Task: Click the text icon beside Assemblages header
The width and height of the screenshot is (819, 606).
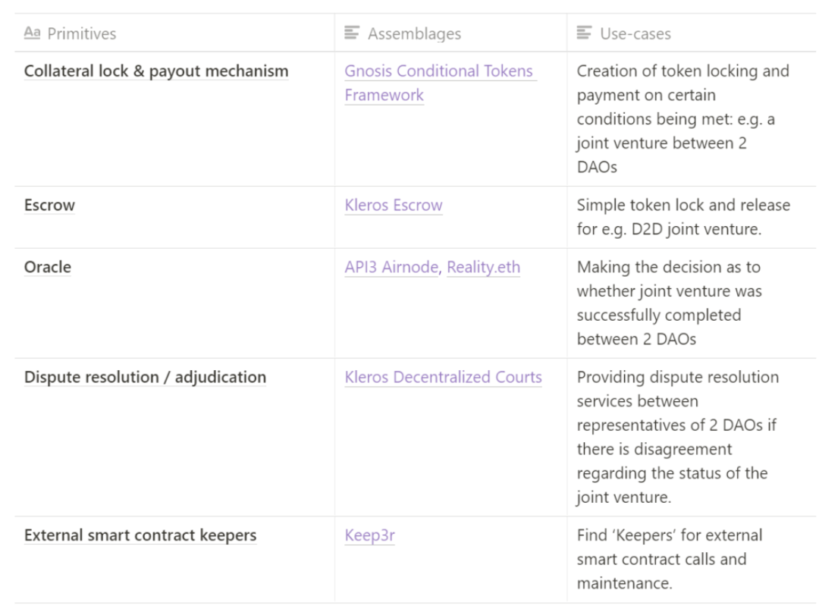Action: click(x=351, y=33)
